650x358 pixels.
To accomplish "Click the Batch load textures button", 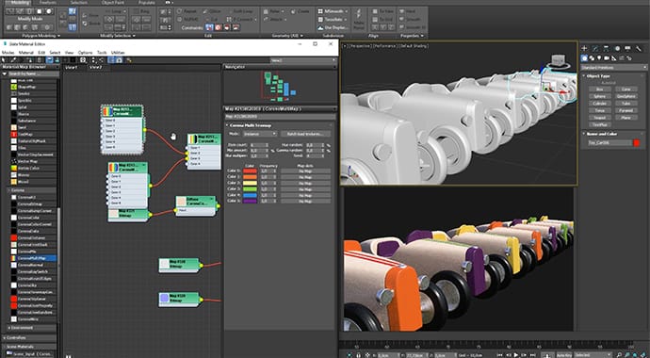I will tap(306, 134).
